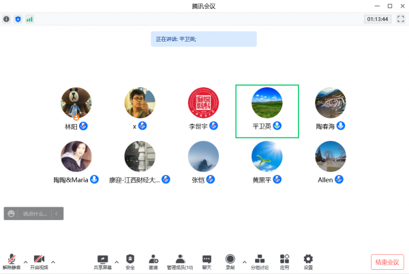Click the red 结束会议 button
This screenshot has height=274, width=409.
click(x=387, y=262)
